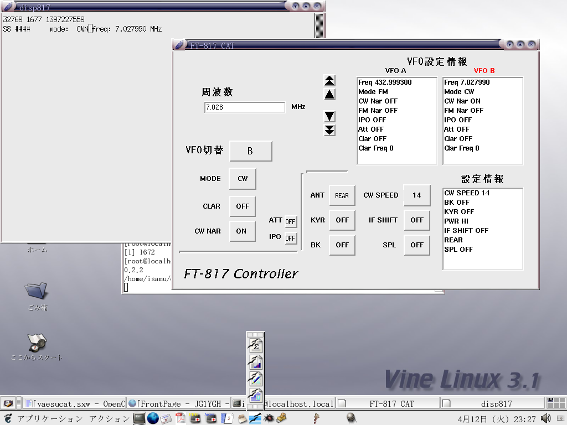567x425 pixels.
Task: Click 'PWR HI' in the settings info list
Action: click(456, 221)
